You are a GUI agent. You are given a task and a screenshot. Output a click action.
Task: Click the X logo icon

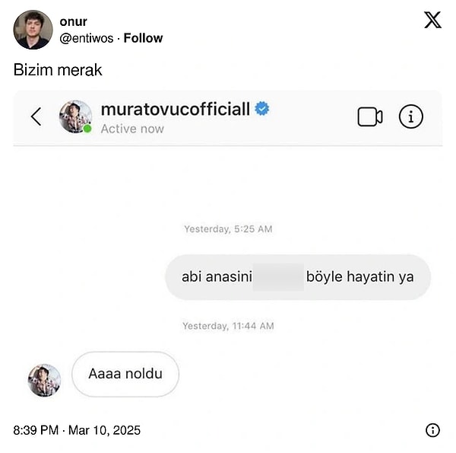432,20
